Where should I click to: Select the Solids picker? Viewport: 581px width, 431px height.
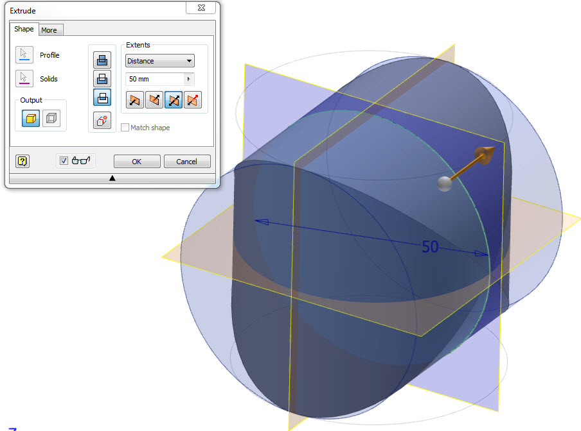(x=24, y=80)
